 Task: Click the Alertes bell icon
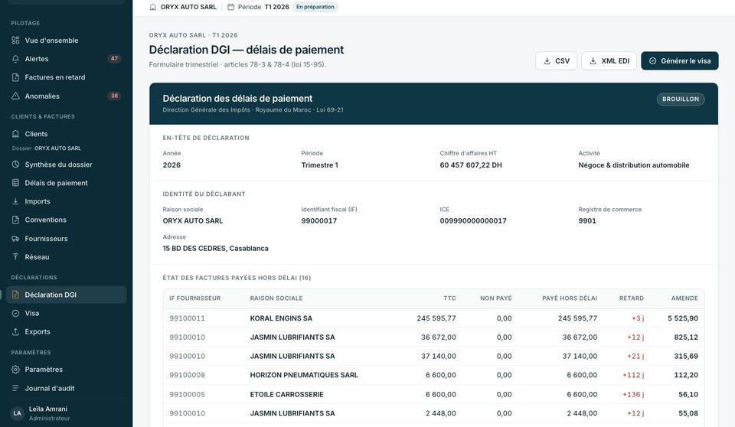click(15, 59)
